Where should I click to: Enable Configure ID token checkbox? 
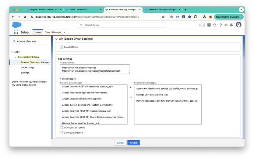pyautogui.click(x=61, y=133)
